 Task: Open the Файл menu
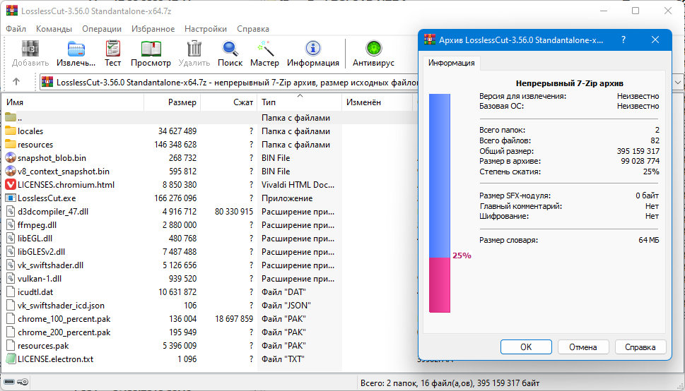(x=16, y=29)
